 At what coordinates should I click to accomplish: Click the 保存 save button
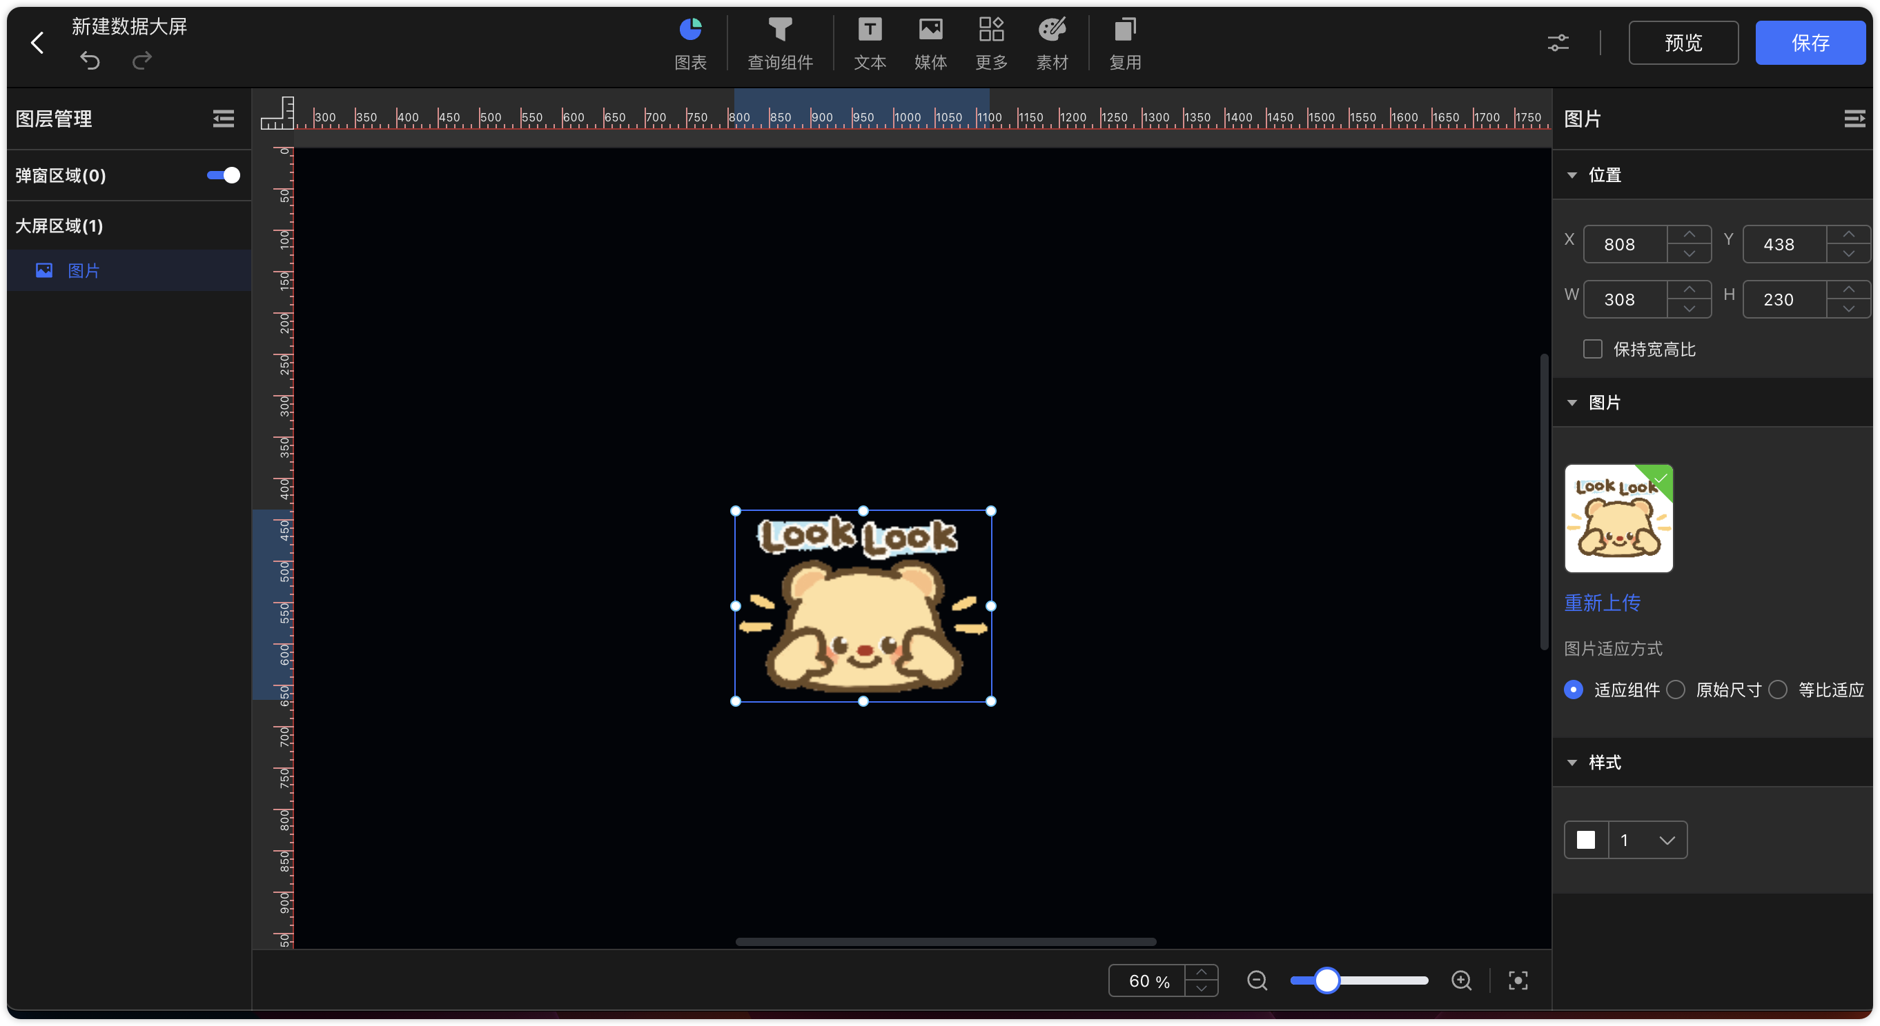click(x=1810, y=43)
